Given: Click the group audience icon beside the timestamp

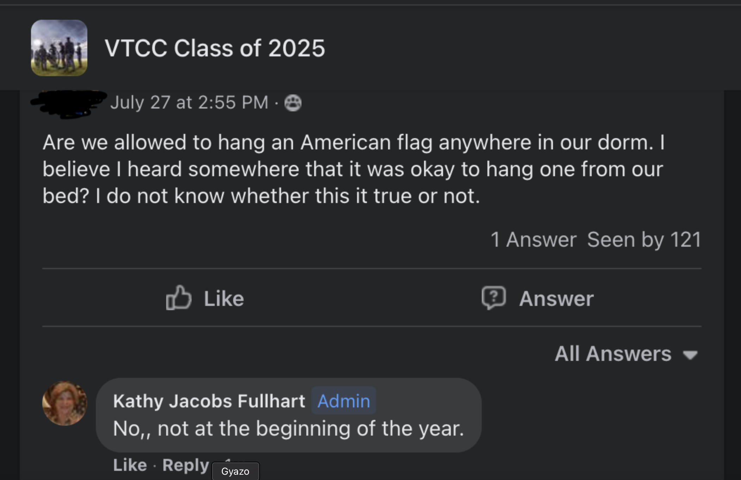Looking at the screenshot, I should (x=293, y=103).
